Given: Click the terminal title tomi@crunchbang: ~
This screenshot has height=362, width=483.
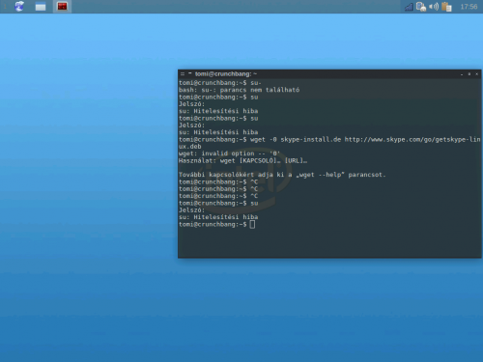Looking at the screenshot, I should (226, 74).
